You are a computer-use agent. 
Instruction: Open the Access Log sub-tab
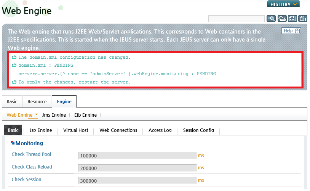(160, 130)
